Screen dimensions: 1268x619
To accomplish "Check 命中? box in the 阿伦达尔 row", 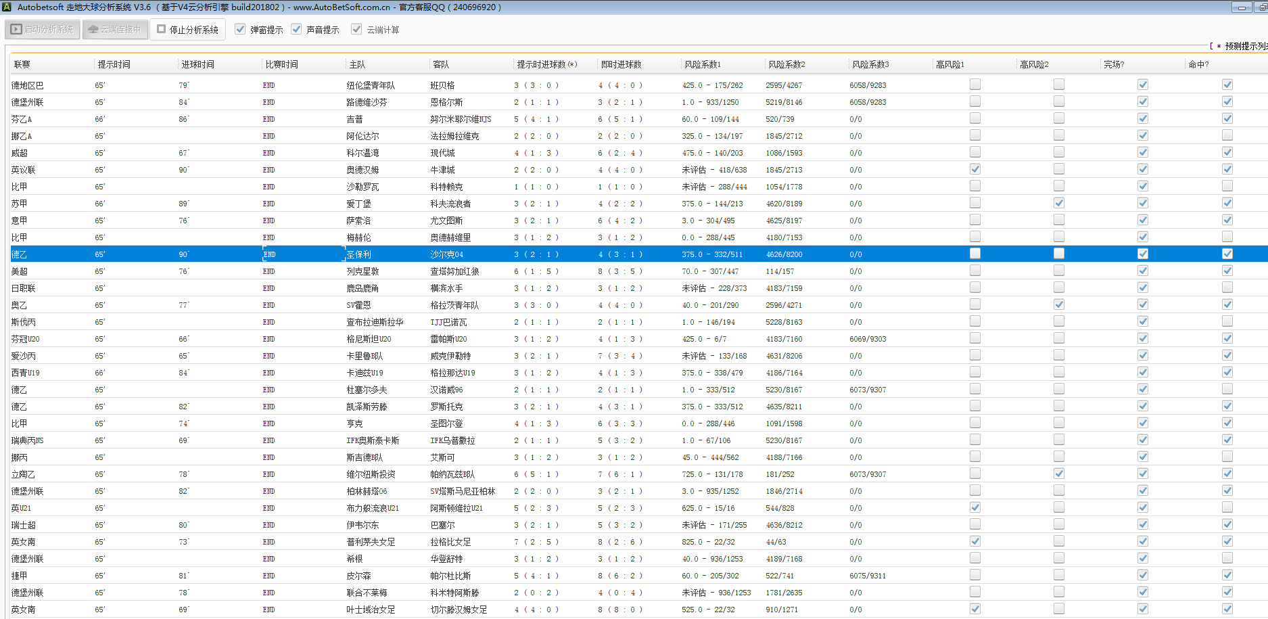I will click(1227, 135).
